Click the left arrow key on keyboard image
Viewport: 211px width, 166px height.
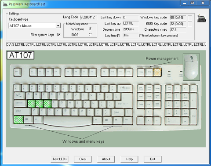(x=141, y=121)
